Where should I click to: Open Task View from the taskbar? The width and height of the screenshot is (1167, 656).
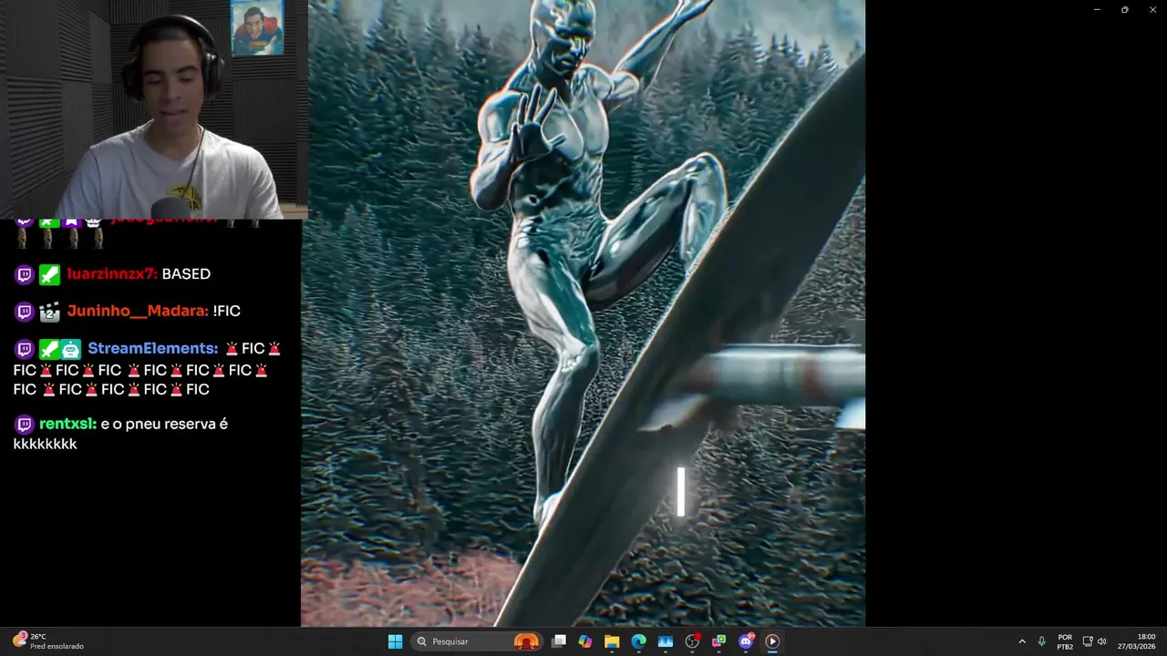pyautogui.click(x=559, y=641)
